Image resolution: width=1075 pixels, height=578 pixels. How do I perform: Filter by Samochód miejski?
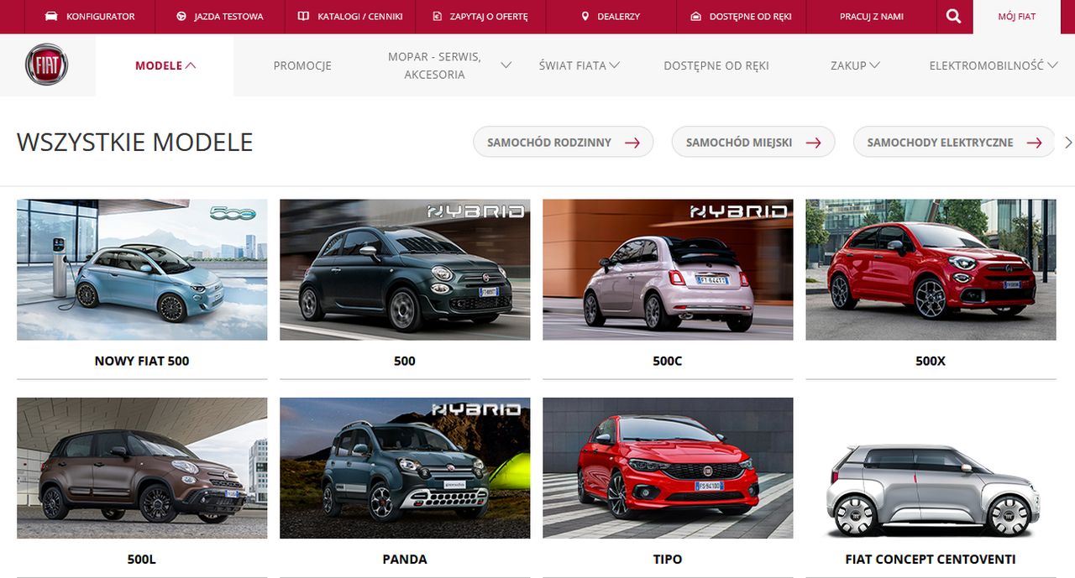(753, 143)
